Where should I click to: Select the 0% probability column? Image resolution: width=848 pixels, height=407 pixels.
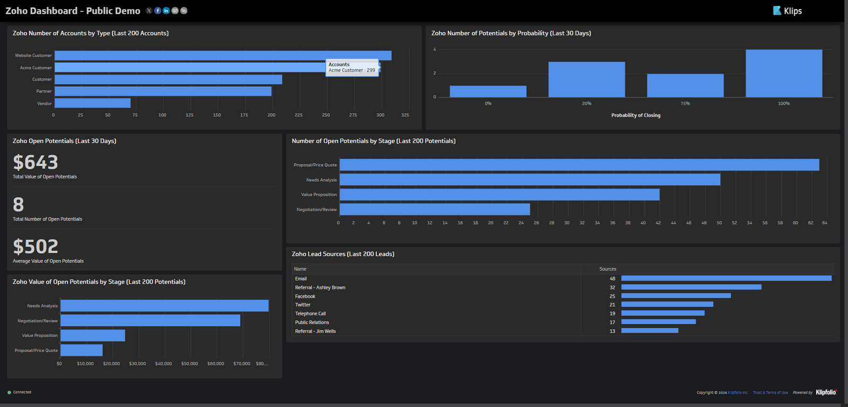488,91
